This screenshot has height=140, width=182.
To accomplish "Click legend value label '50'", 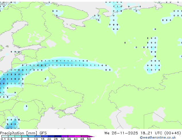I will (x=89, y=139).
